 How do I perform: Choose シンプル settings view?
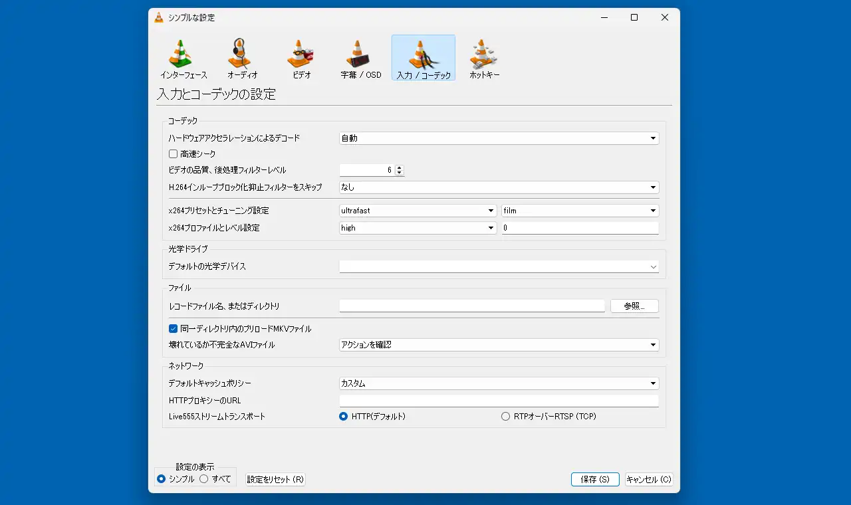click(x=176, y=478)
